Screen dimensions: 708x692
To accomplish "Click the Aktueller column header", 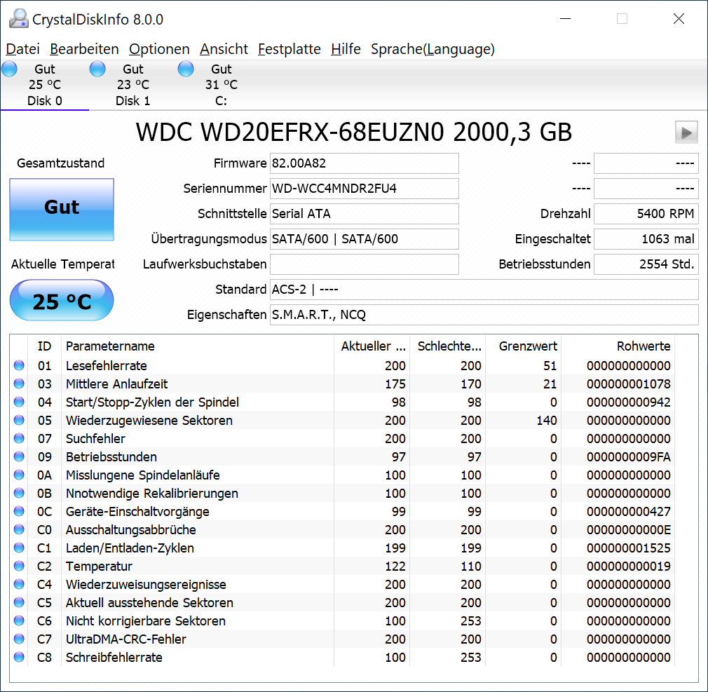I will click(x=372, y=346).
